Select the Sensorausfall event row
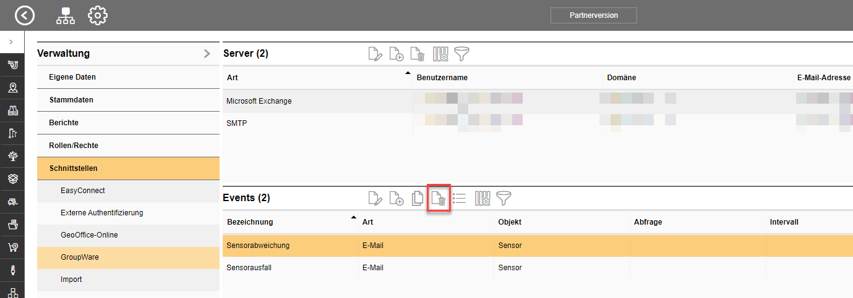853x298 pixels. coord(538,268)
